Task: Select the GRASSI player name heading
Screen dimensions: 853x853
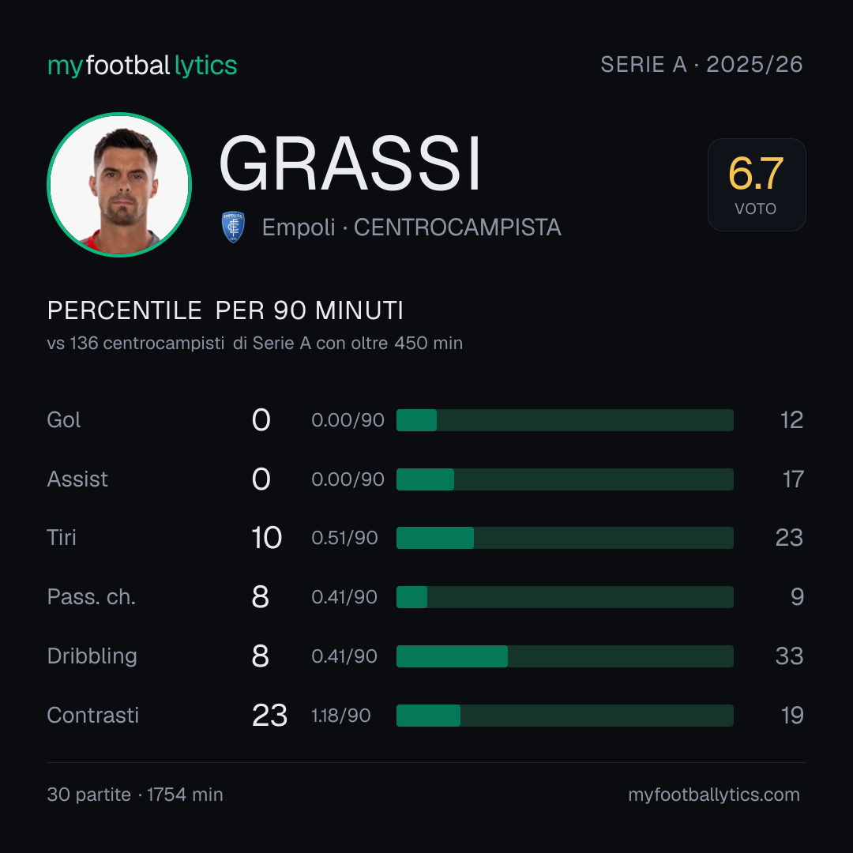Action: coord(350,163)
